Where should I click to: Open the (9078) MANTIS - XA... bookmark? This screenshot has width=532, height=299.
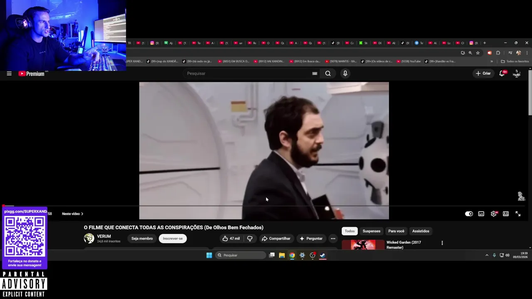click(341, 61)
